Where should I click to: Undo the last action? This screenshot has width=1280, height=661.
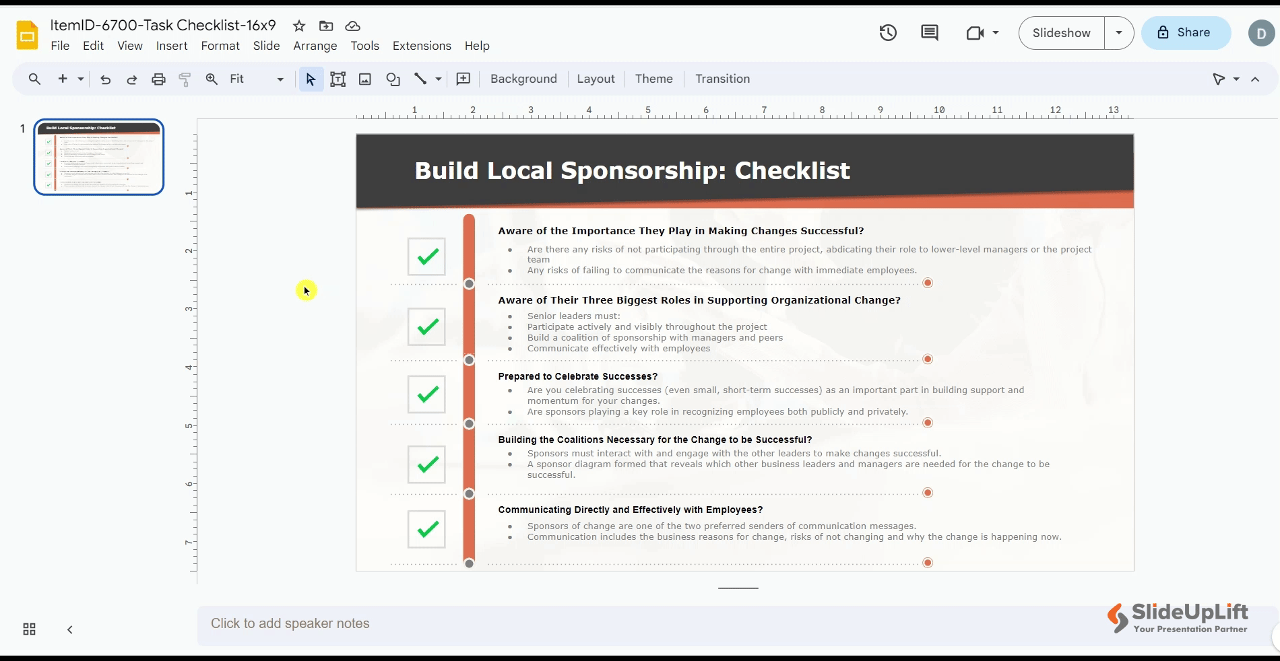coord(105,79)
